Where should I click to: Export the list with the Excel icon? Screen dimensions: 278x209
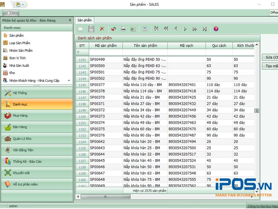point(132,29)
